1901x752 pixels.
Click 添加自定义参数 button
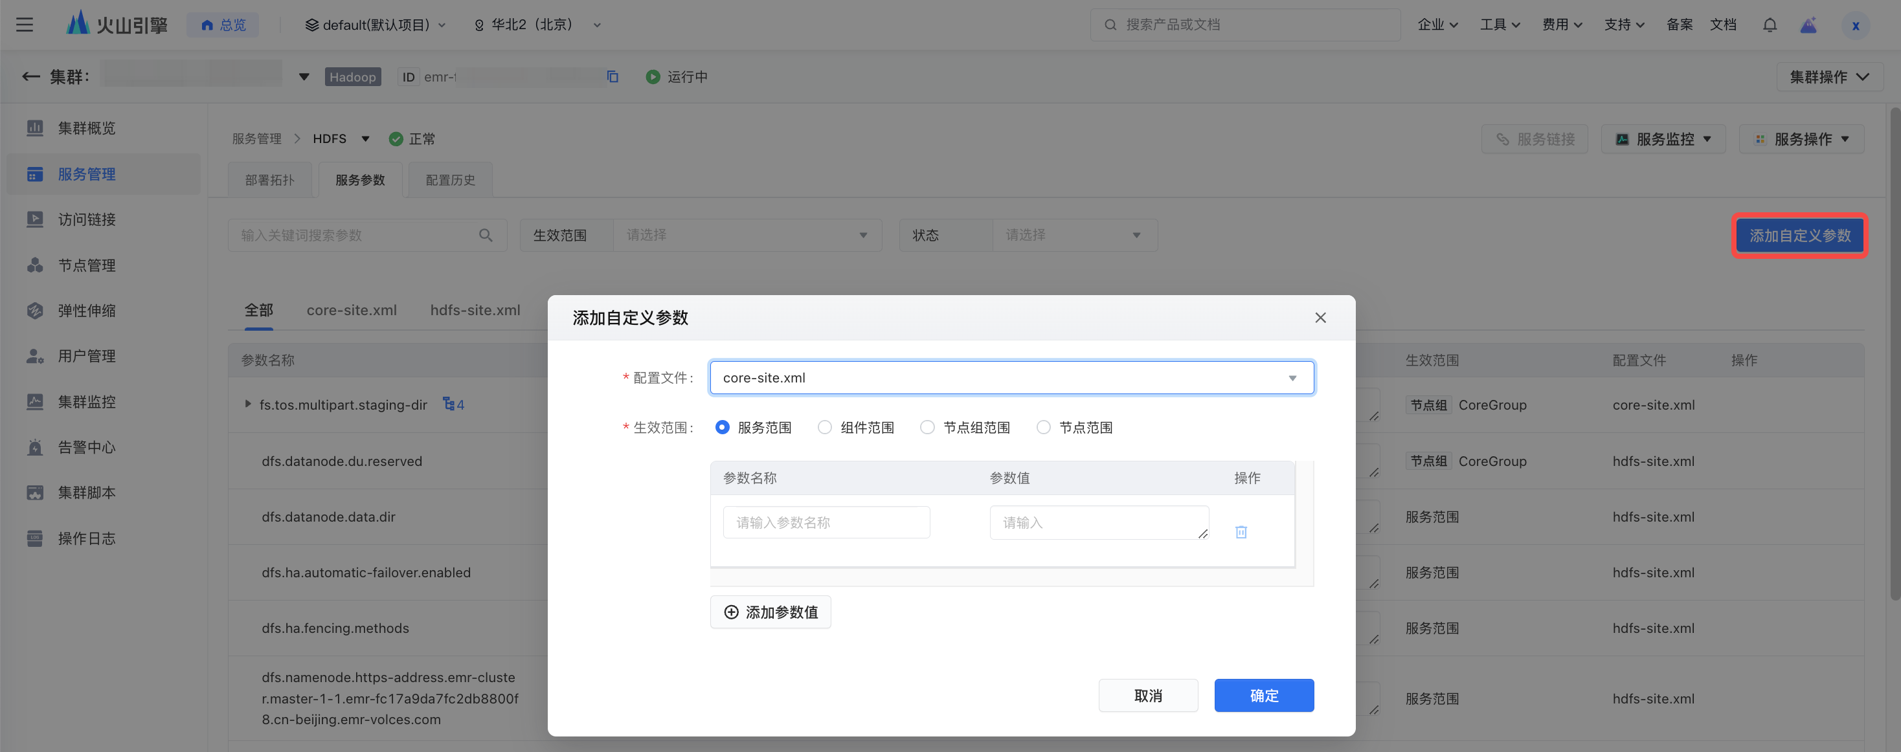(1800, 235)
